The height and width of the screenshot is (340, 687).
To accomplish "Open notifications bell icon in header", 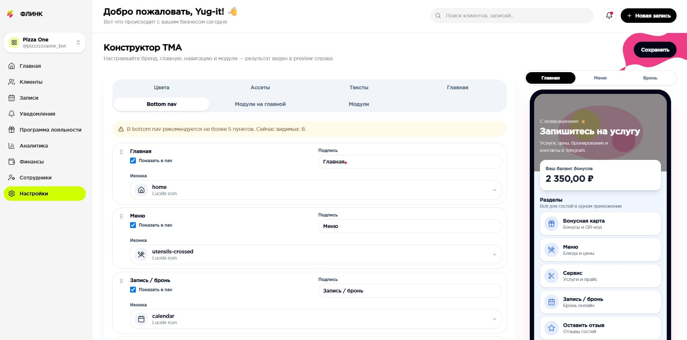I will coord(609,16).
